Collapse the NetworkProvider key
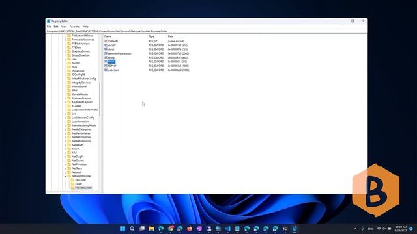Screen dimensions: 417x234 click(x=66, y=176)
